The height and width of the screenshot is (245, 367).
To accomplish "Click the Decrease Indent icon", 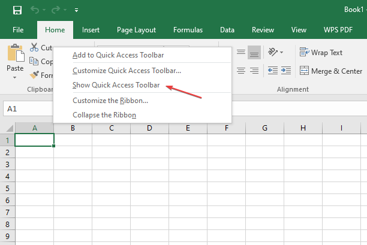I will 273,71.
